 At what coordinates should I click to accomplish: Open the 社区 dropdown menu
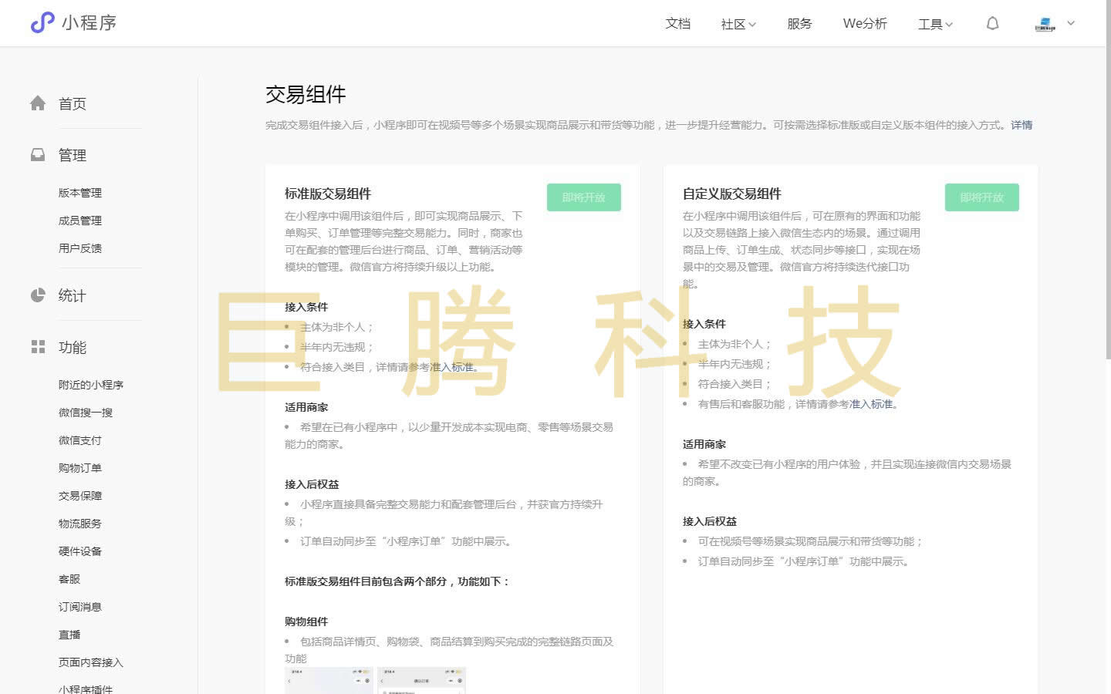[738, 24]
